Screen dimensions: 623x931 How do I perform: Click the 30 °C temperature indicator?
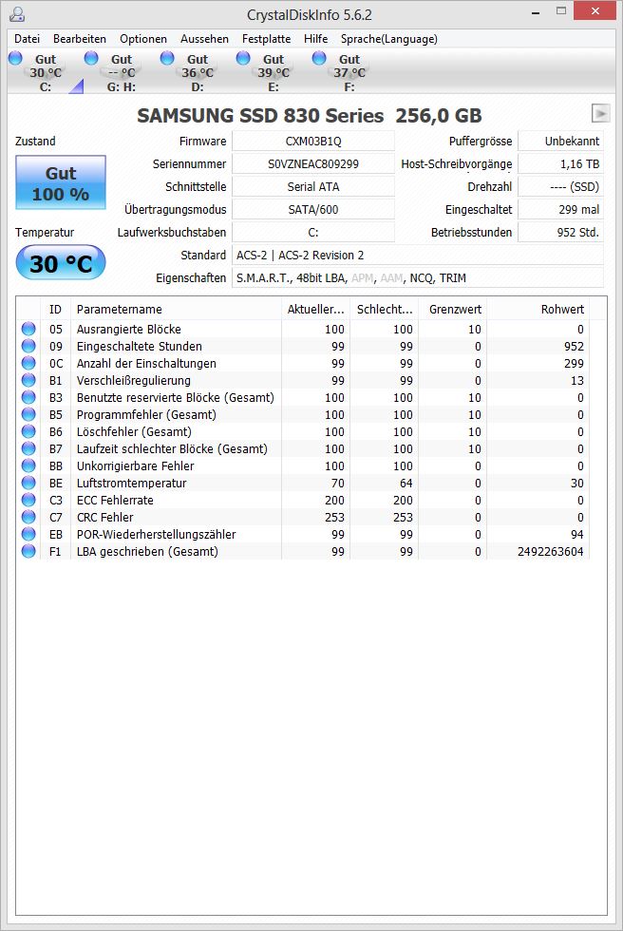(x=61, y=263)
